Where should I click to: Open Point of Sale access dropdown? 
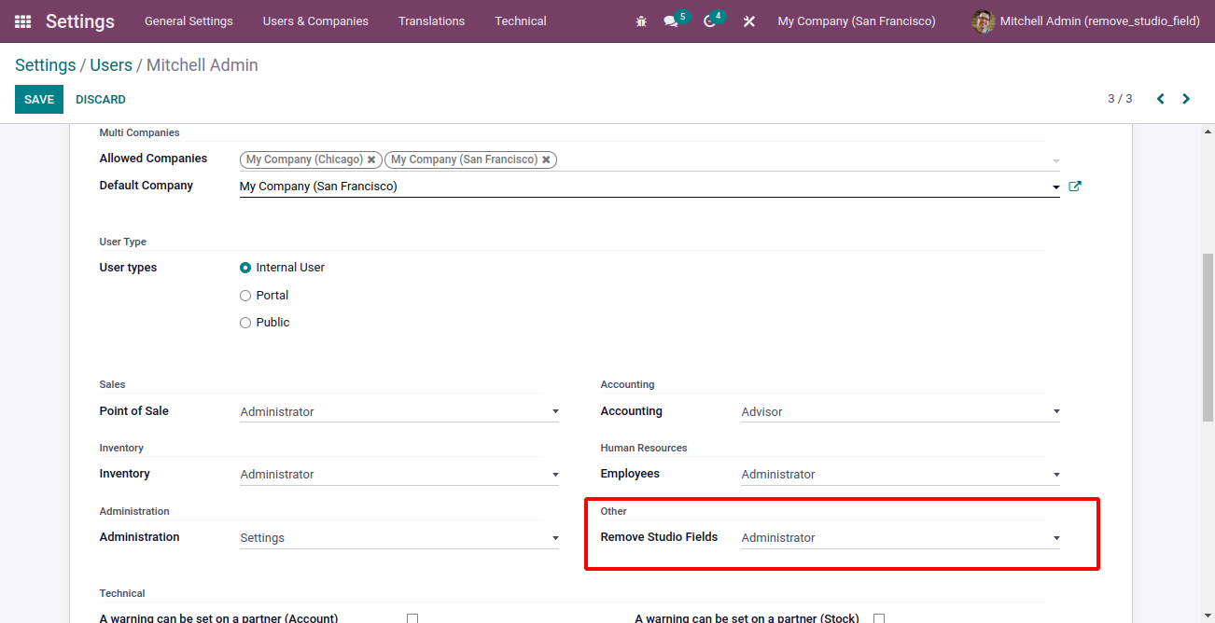(x=399, y=411)
